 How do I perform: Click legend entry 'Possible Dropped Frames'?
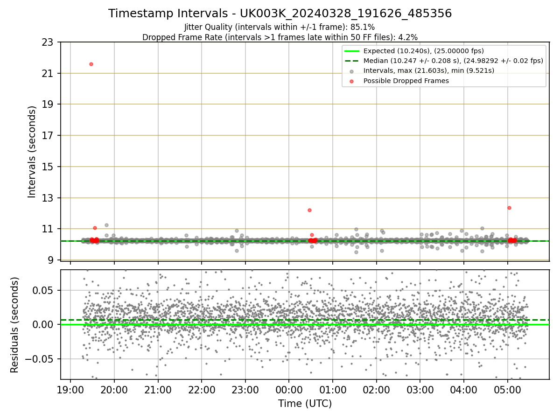(406, 81)
